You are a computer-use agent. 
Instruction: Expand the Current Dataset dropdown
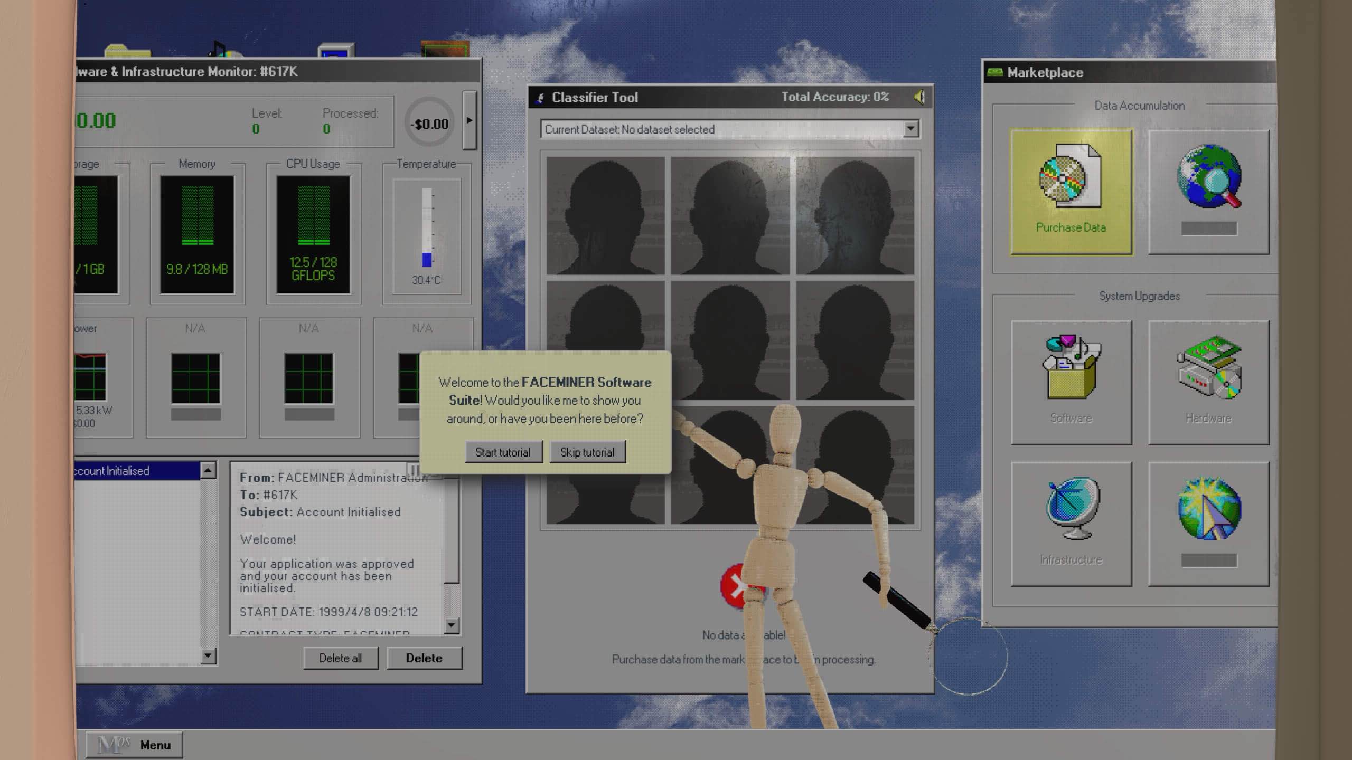pos(910,129)
